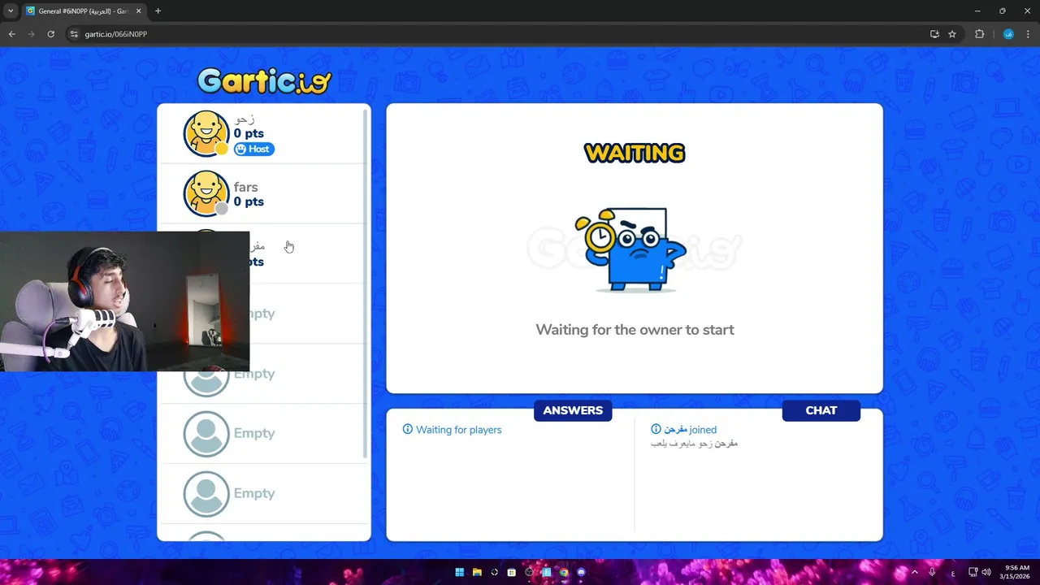Screen dimensions: 1040x585
Task: Select the host player's avatar
Action: point(206,133)
